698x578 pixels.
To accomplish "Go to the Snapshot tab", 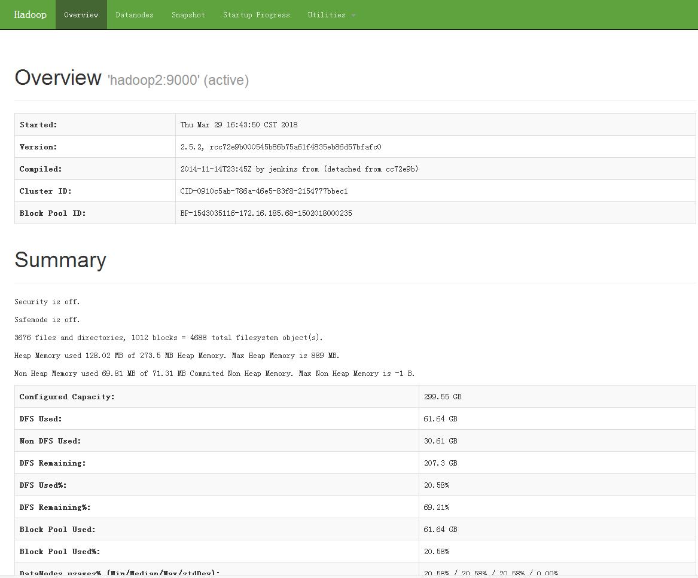I will tap(188, 15).
